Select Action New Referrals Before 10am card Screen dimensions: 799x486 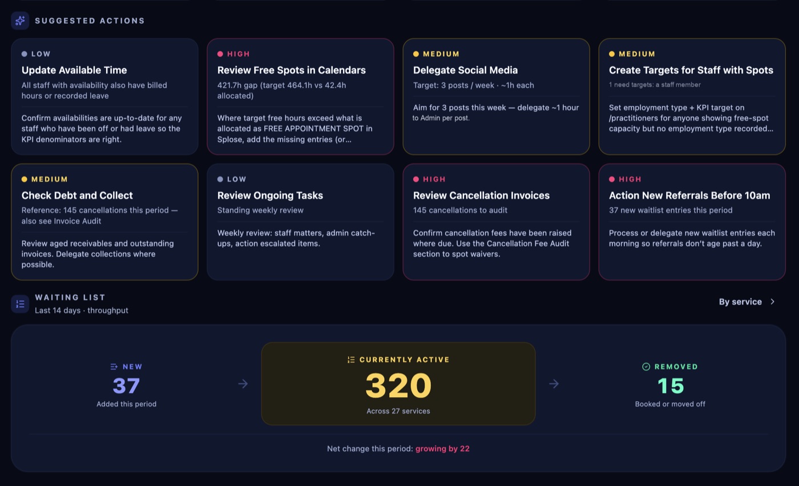[692, 222]
